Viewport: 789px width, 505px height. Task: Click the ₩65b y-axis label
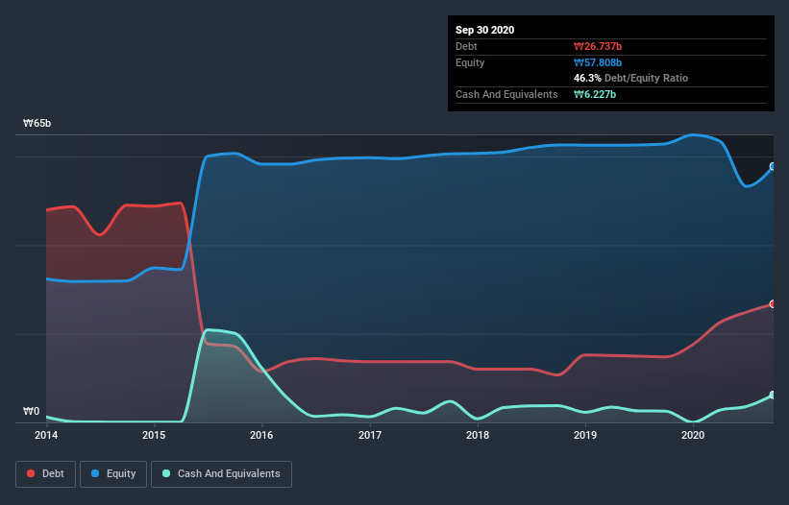[37, 123]
